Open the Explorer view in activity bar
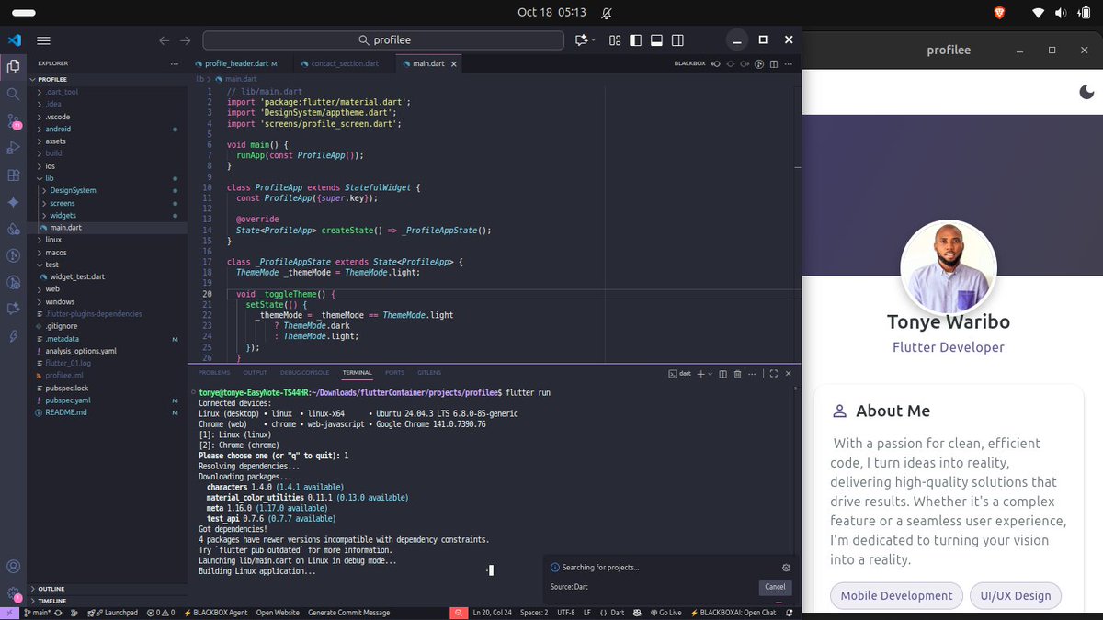 (x=13, y=66)
